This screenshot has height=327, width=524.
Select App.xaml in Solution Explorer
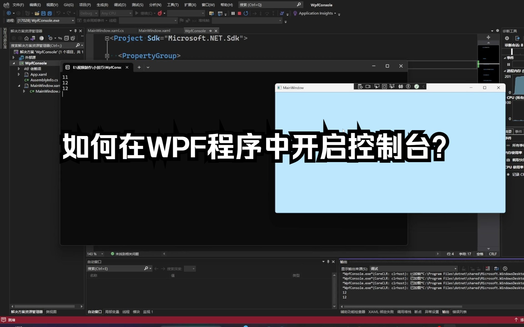38,74
